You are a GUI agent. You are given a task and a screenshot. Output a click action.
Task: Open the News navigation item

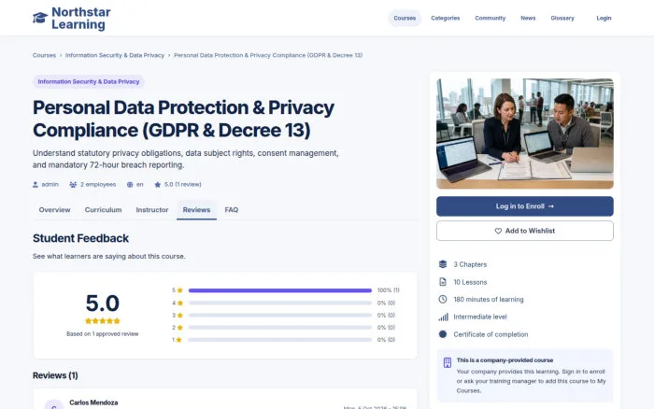point(528,19)
